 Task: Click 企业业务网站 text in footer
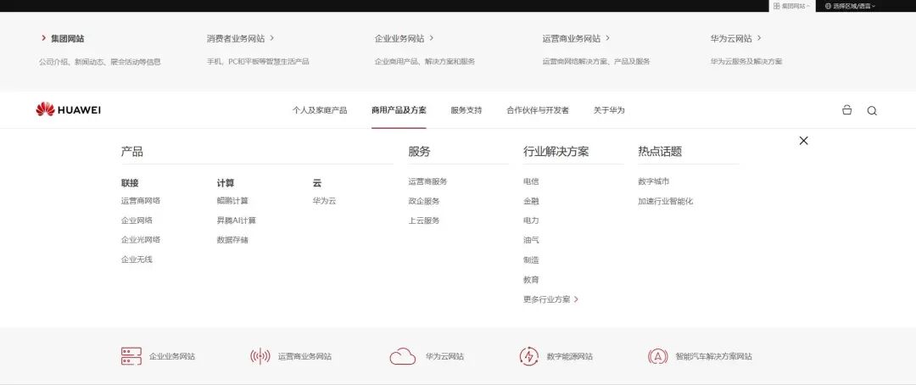171,356
